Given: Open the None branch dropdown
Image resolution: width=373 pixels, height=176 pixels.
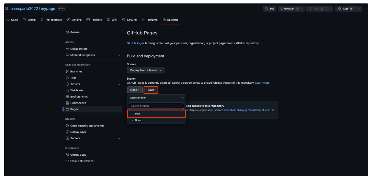Looking at the screenshot, I should pos(135,90).
